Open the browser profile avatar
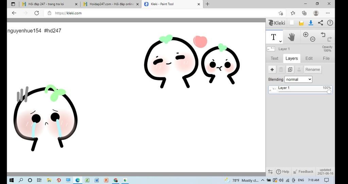 (316, 13)
